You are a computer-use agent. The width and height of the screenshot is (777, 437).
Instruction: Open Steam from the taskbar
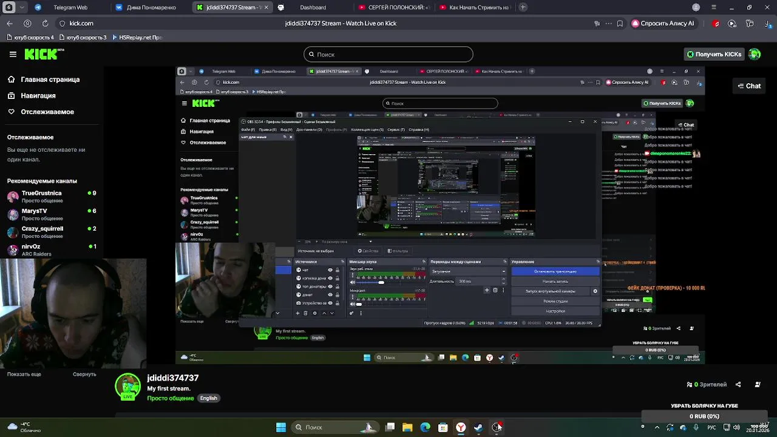click(478, 427)
